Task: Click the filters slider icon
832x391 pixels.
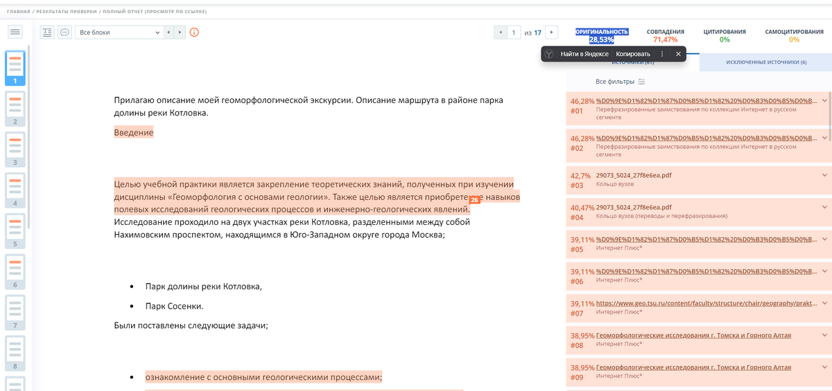Action: [x=641, y=82]
